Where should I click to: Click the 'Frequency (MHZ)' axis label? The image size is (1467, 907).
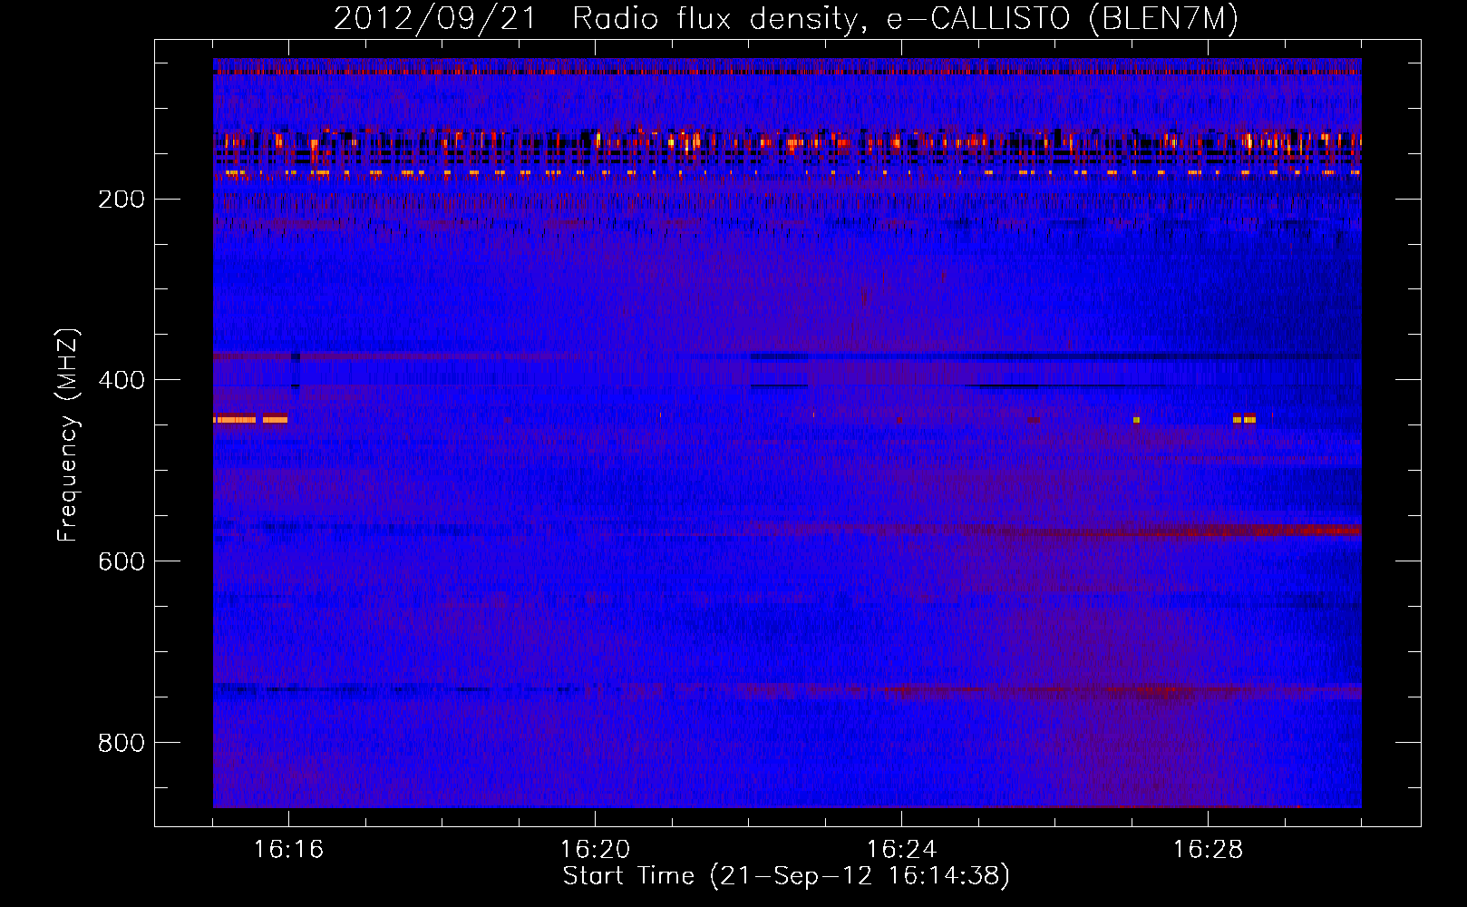[67, 435]
